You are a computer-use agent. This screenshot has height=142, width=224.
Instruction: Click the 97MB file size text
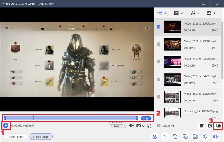tap(215, 65)
